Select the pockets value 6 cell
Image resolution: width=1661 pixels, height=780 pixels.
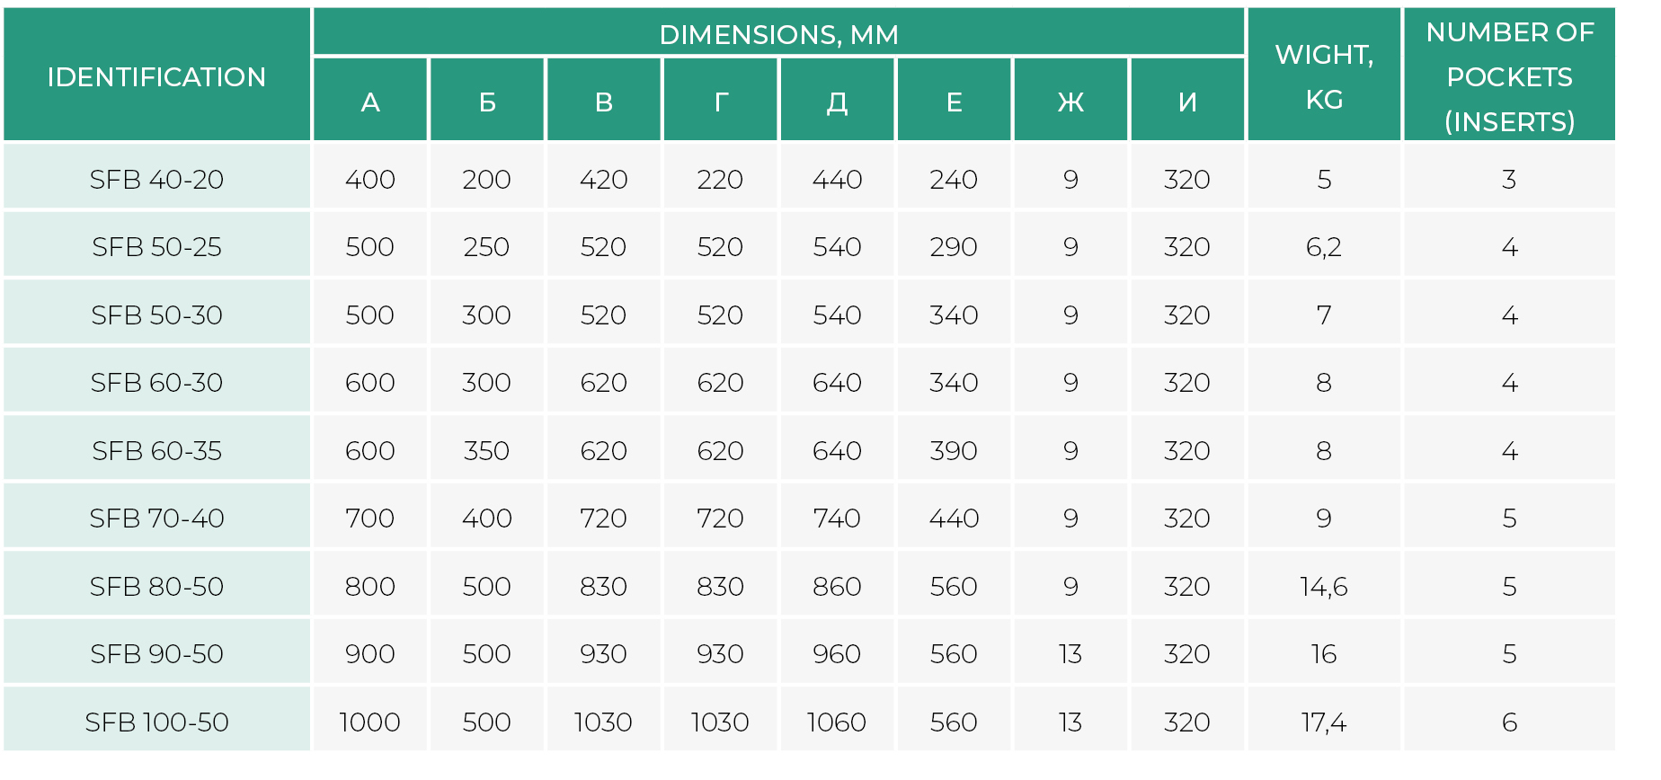(x=1509, y=722)
